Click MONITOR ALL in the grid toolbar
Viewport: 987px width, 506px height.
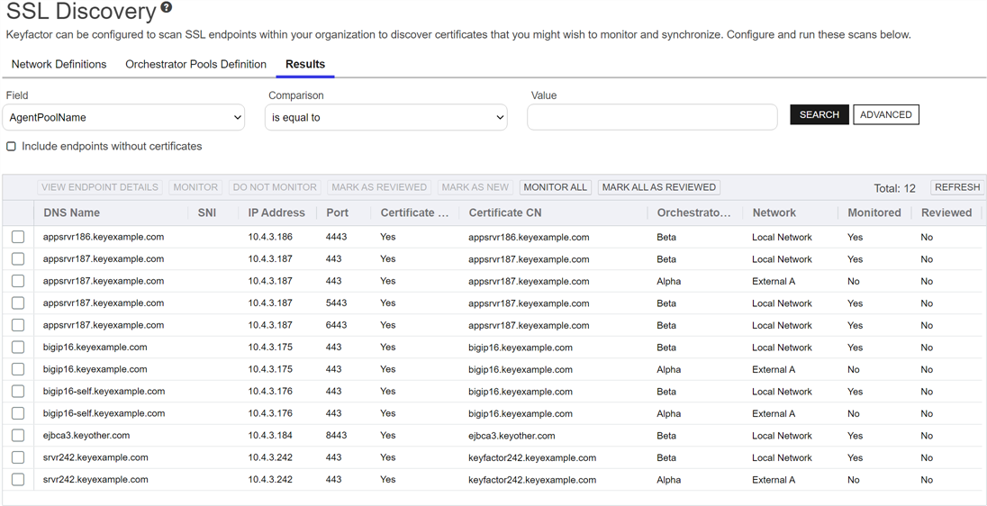click(555, 187)
